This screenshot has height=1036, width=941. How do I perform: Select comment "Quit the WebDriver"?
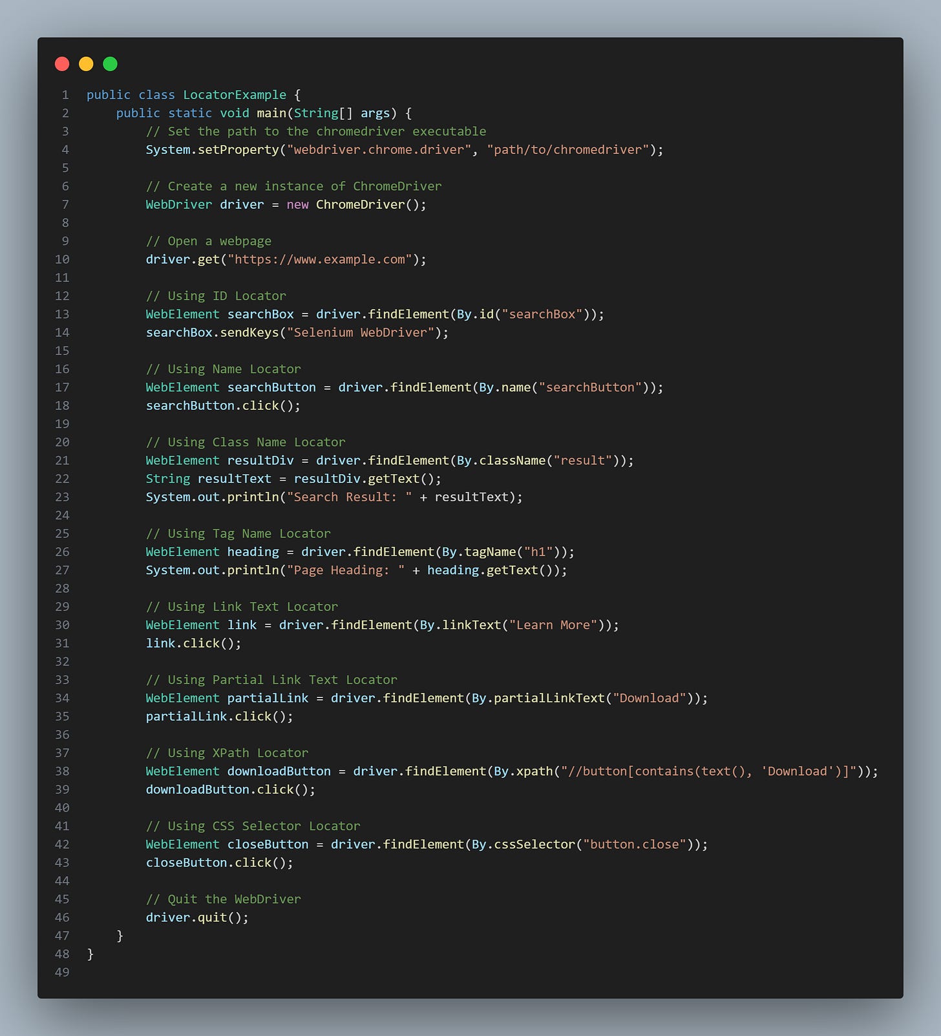point(224,899)
